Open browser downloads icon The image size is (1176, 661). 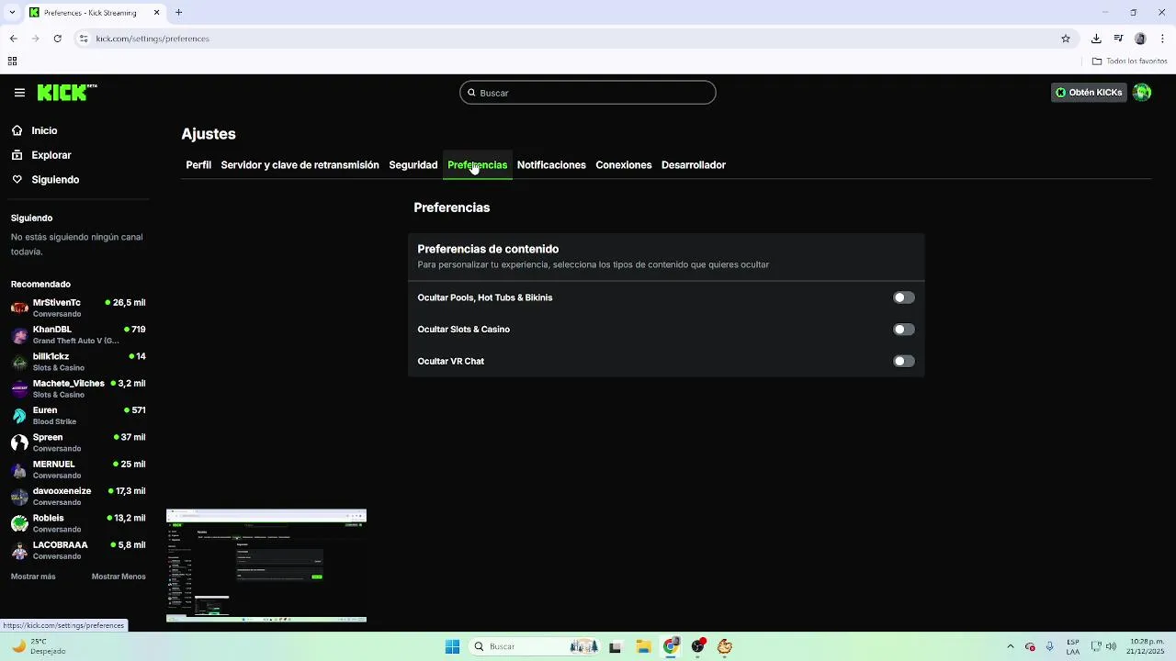[1096, 39]
